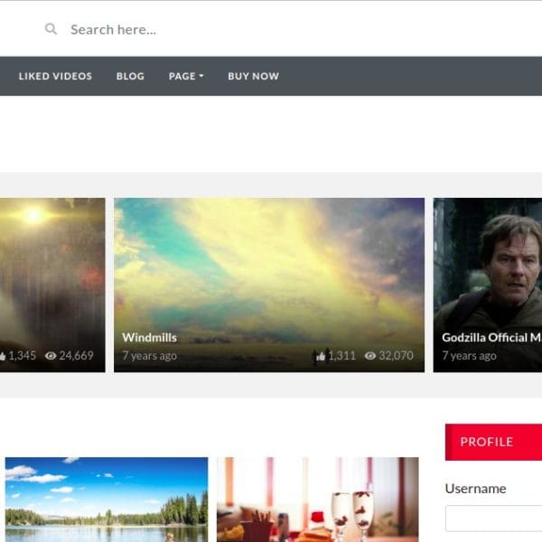Focus the 'Search here...' field
Screen dimensions: 542x542
tap(271, 29)
